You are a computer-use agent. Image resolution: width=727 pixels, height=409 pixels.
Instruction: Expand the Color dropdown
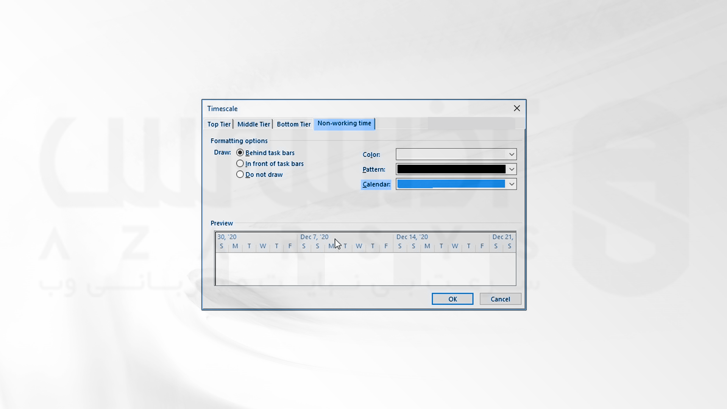point(511,154)
